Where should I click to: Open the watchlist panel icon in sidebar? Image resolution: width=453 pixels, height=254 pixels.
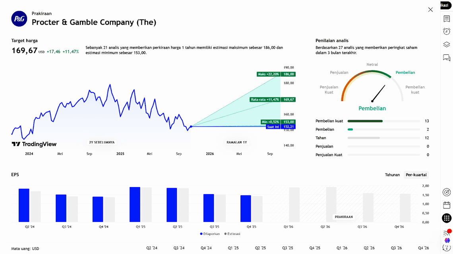coord(447,19)
